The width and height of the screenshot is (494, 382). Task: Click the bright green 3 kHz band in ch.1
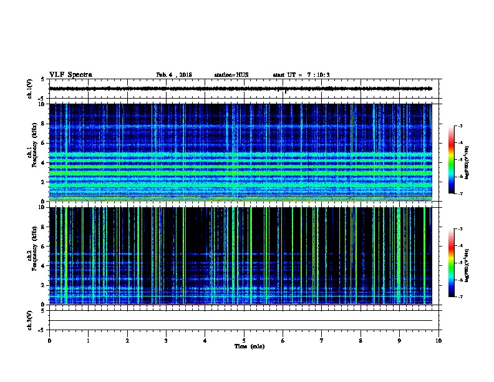click(x=241, y=173)
